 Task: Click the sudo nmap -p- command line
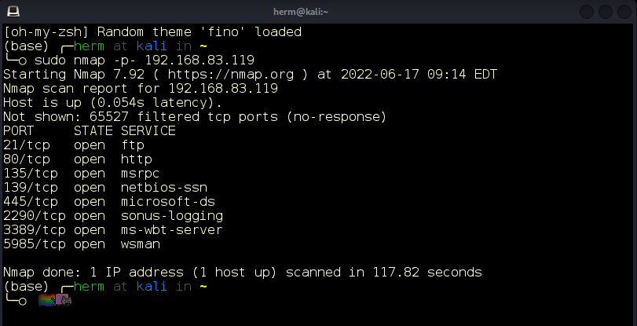pyautogui.click(x=145, y=60)
